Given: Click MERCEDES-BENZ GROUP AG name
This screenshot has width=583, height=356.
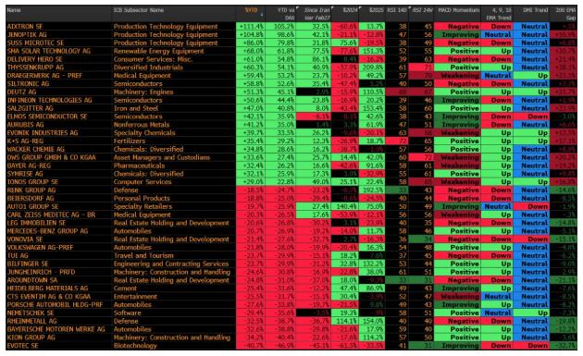Looking at the screenshot, I should click(x=47, y=231).
